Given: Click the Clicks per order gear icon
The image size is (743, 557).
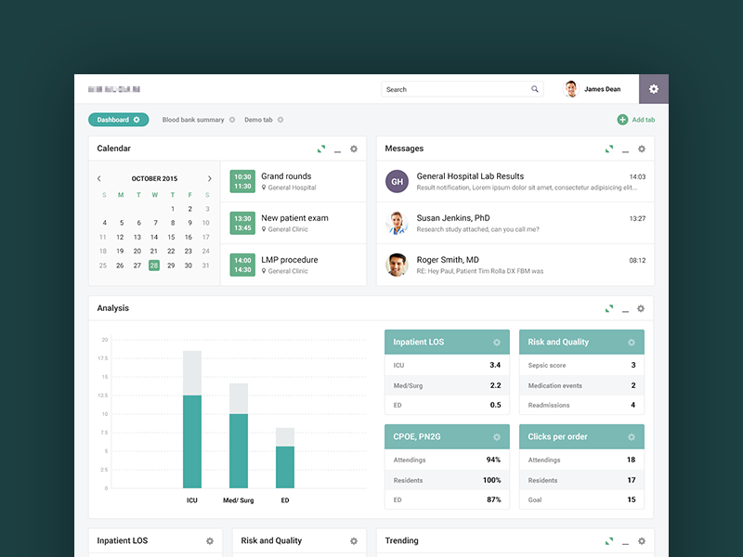Looking at the screenshot, I should pos(632,437).
